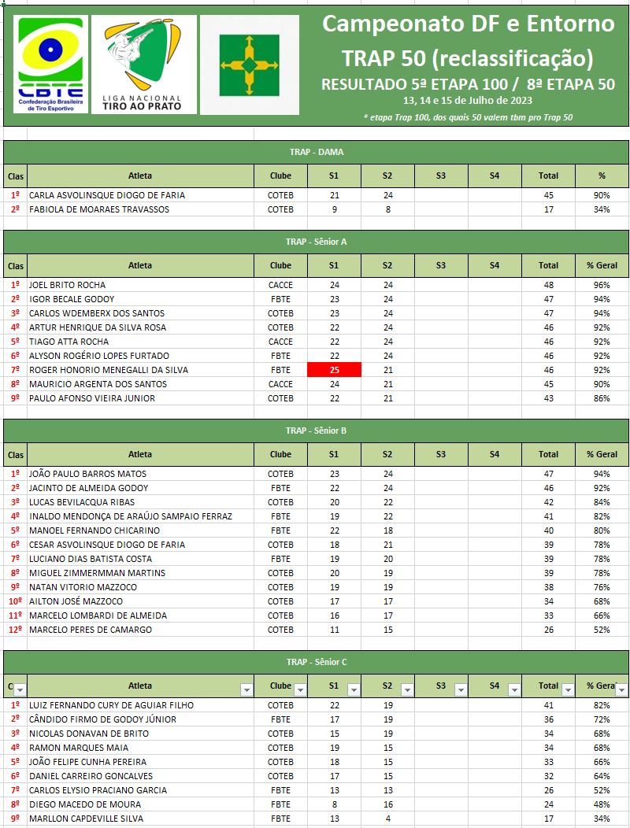Select the 96% cell in Joel Brito Rocha row

point(602,285)
